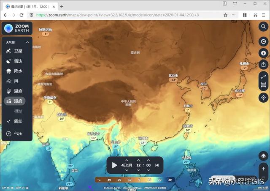Image resolution: width=270 pixels, height=191 pixels.
Task: Close the 露点地图 tab
Action: coord(54,7)
